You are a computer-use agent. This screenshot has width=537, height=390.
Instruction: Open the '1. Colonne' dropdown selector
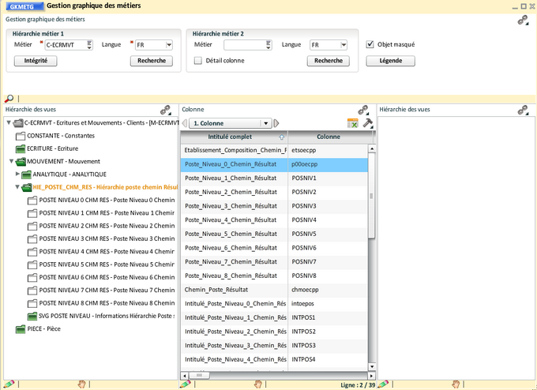click(x=266, y=123)
